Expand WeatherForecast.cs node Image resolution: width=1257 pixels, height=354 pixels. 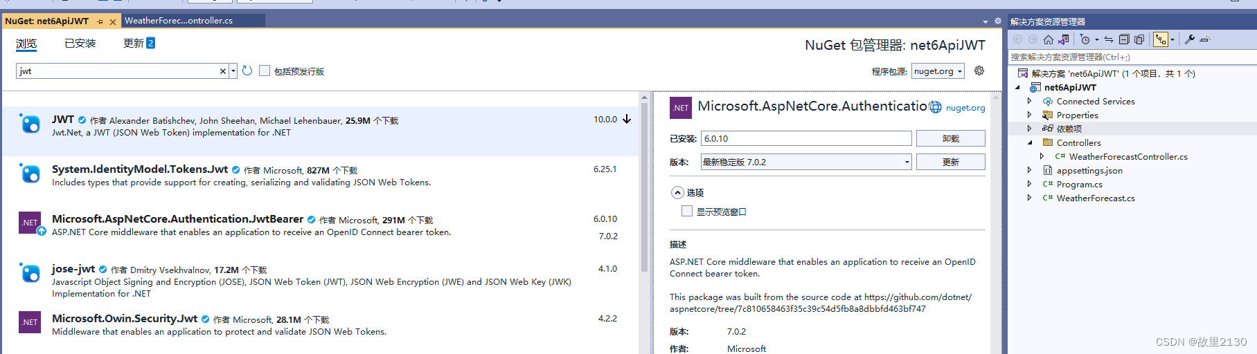(1030, 198)
